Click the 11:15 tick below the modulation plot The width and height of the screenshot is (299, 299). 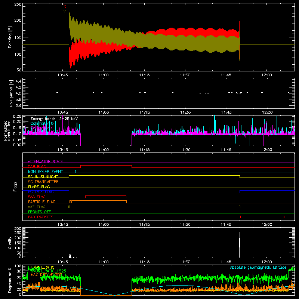[x=144, y=150]
